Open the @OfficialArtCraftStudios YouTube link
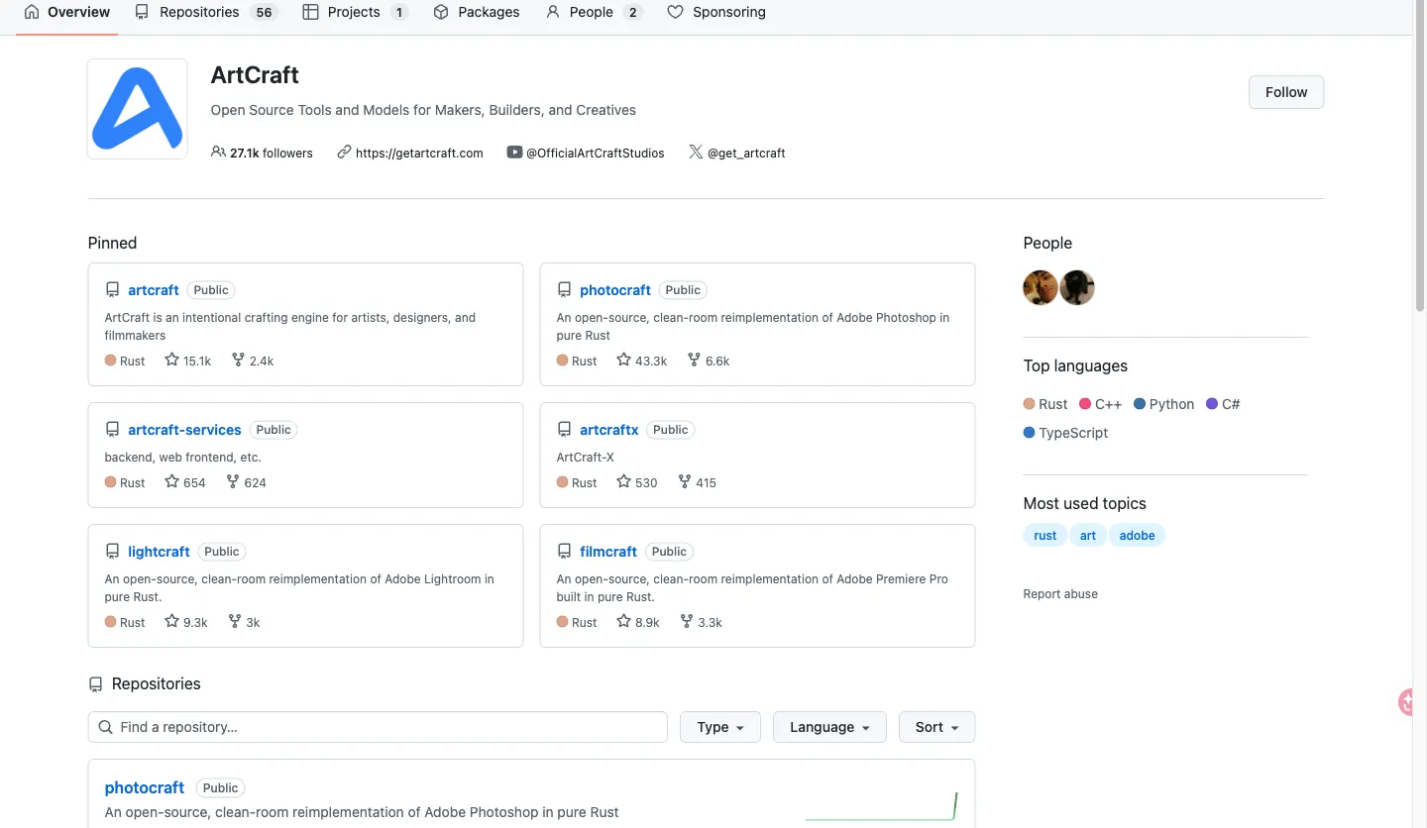Screen dimensions: 1427x828 tap(596, 153)
